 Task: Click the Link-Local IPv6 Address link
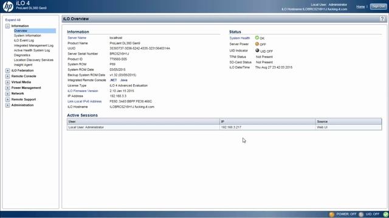click(84, 101)
